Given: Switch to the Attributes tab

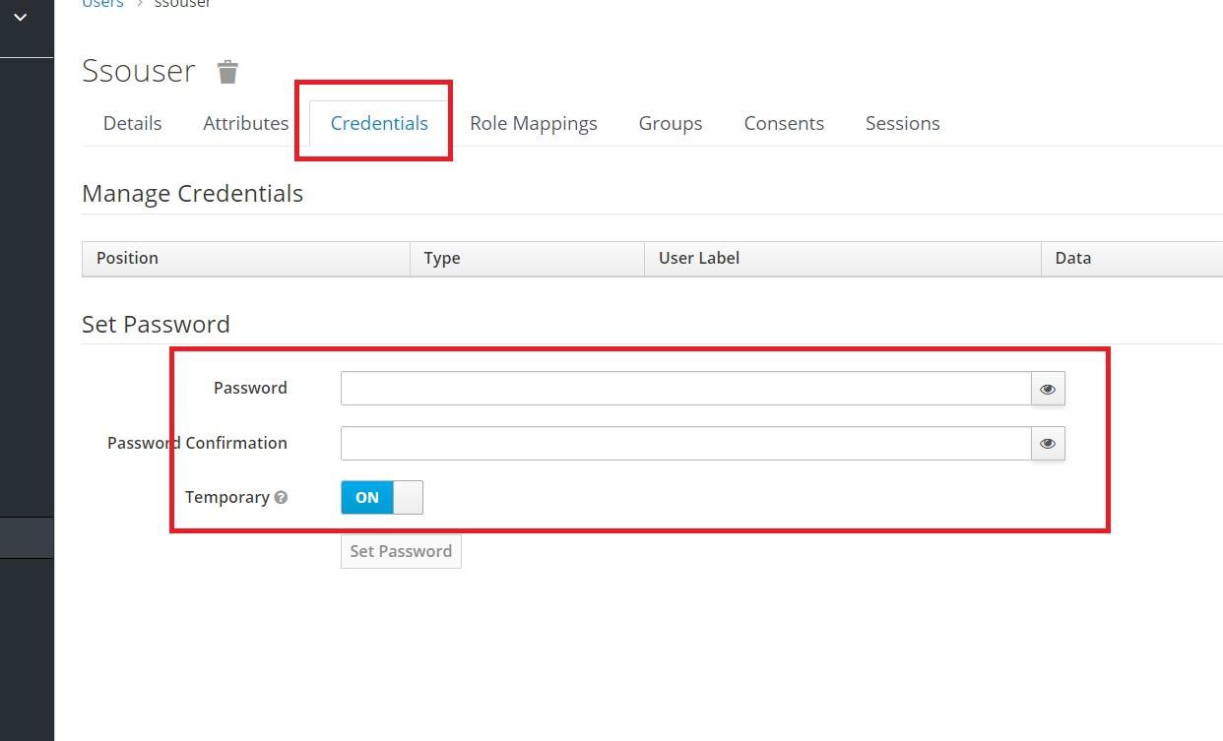Looking at the screenshot, I should (x=245, y=123).
